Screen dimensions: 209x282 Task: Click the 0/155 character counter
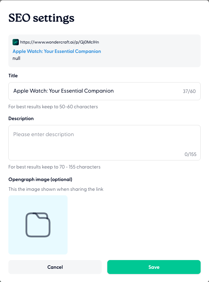(190, 154)
